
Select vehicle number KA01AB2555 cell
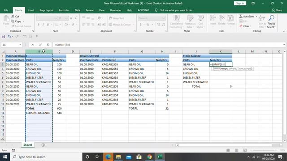tap(115, 64)
